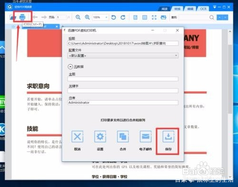Screen dimensions: 238x187
Task: Click the 主题 subject input field
Action: coord(123,79)
